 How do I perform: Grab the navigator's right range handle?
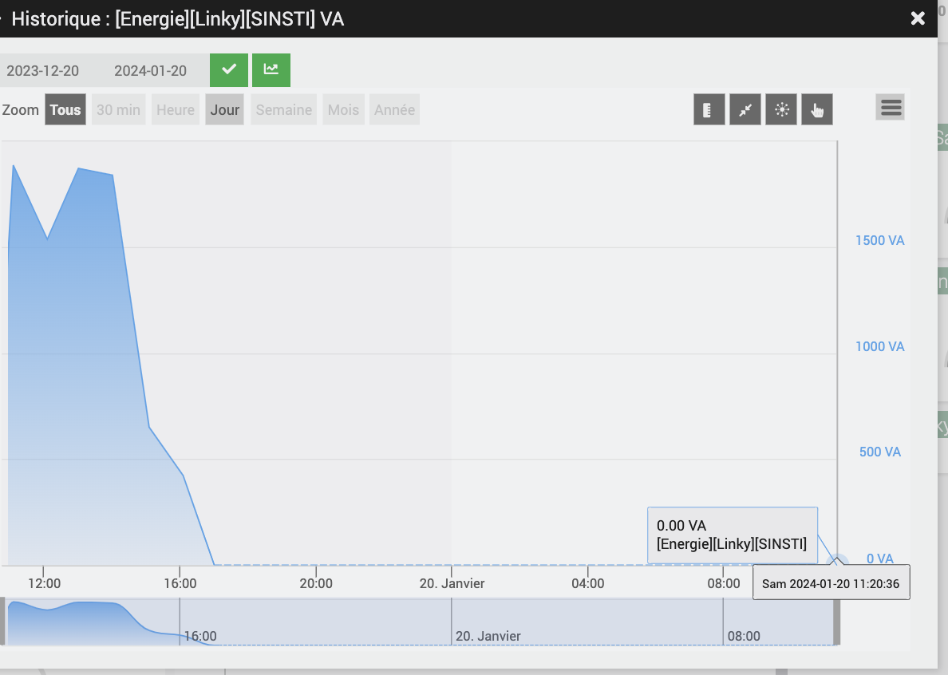837,622
